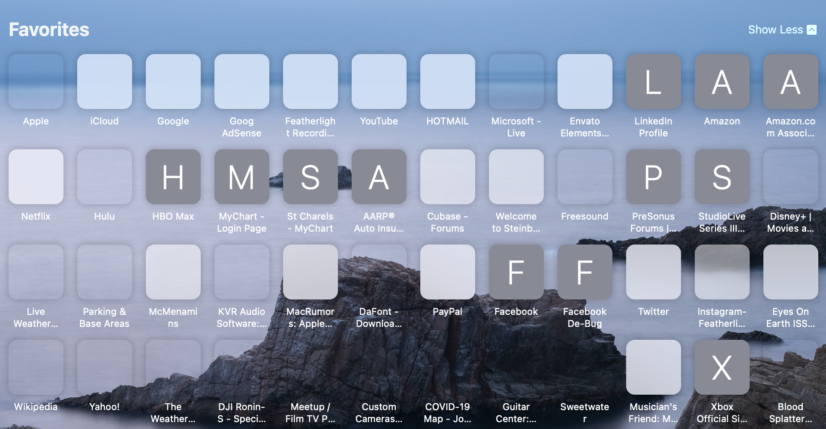Open the Twitter favorite
826x429 pixels.
(654, 272)
